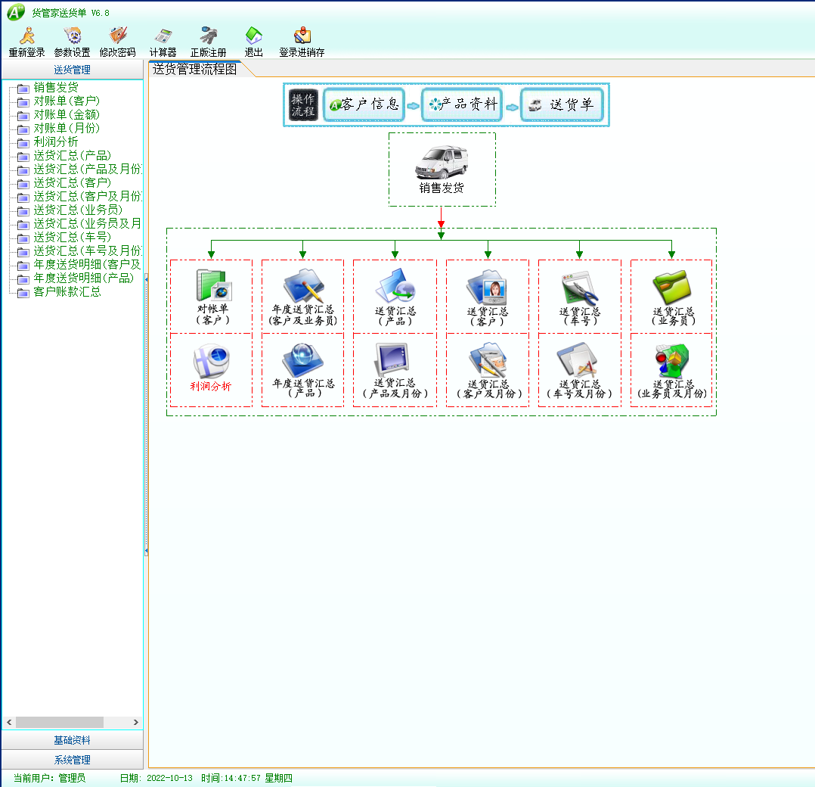
Task: Click the 退出 exit icon
Action: coord(253,36)
